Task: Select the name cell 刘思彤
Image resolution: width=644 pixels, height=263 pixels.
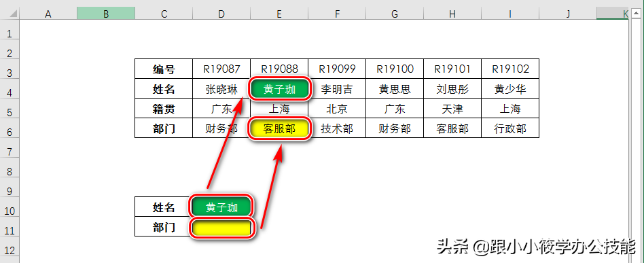Action: tap(452, 88)
